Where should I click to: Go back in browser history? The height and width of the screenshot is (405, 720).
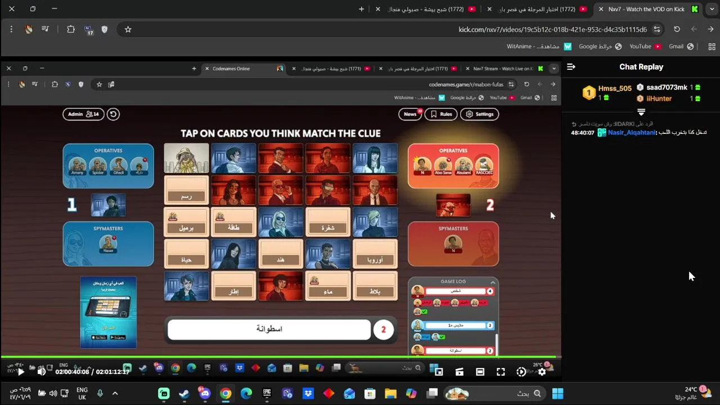711,29
